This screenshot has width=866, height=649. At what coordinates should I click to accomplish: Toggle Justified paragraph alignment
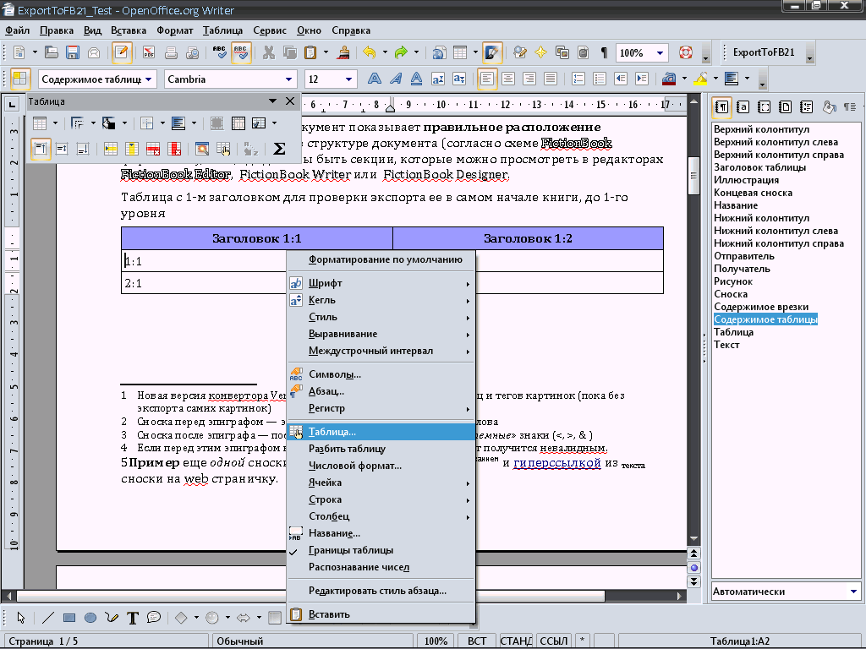pos(550,79)
